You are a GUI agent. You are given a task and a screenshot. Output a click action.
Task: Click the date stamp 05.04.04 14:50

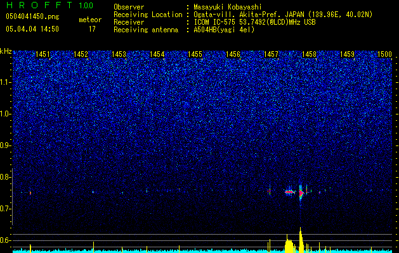pyautogui.click(x=32, y=29)
